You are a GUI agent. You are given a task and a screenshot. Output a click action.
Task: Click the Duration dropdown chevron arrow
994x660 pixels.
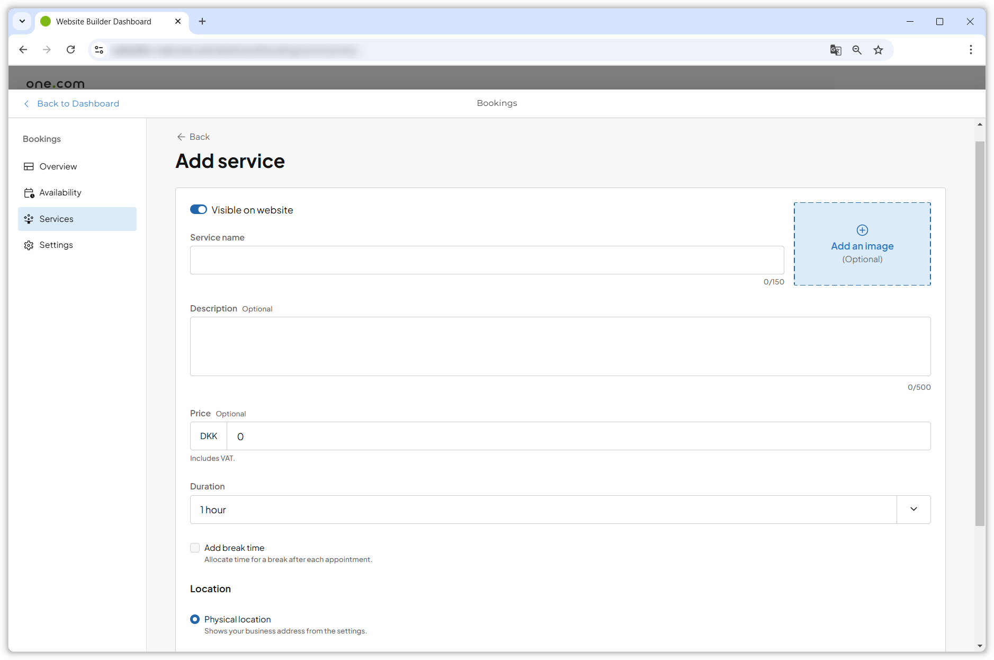pos(914,510)
